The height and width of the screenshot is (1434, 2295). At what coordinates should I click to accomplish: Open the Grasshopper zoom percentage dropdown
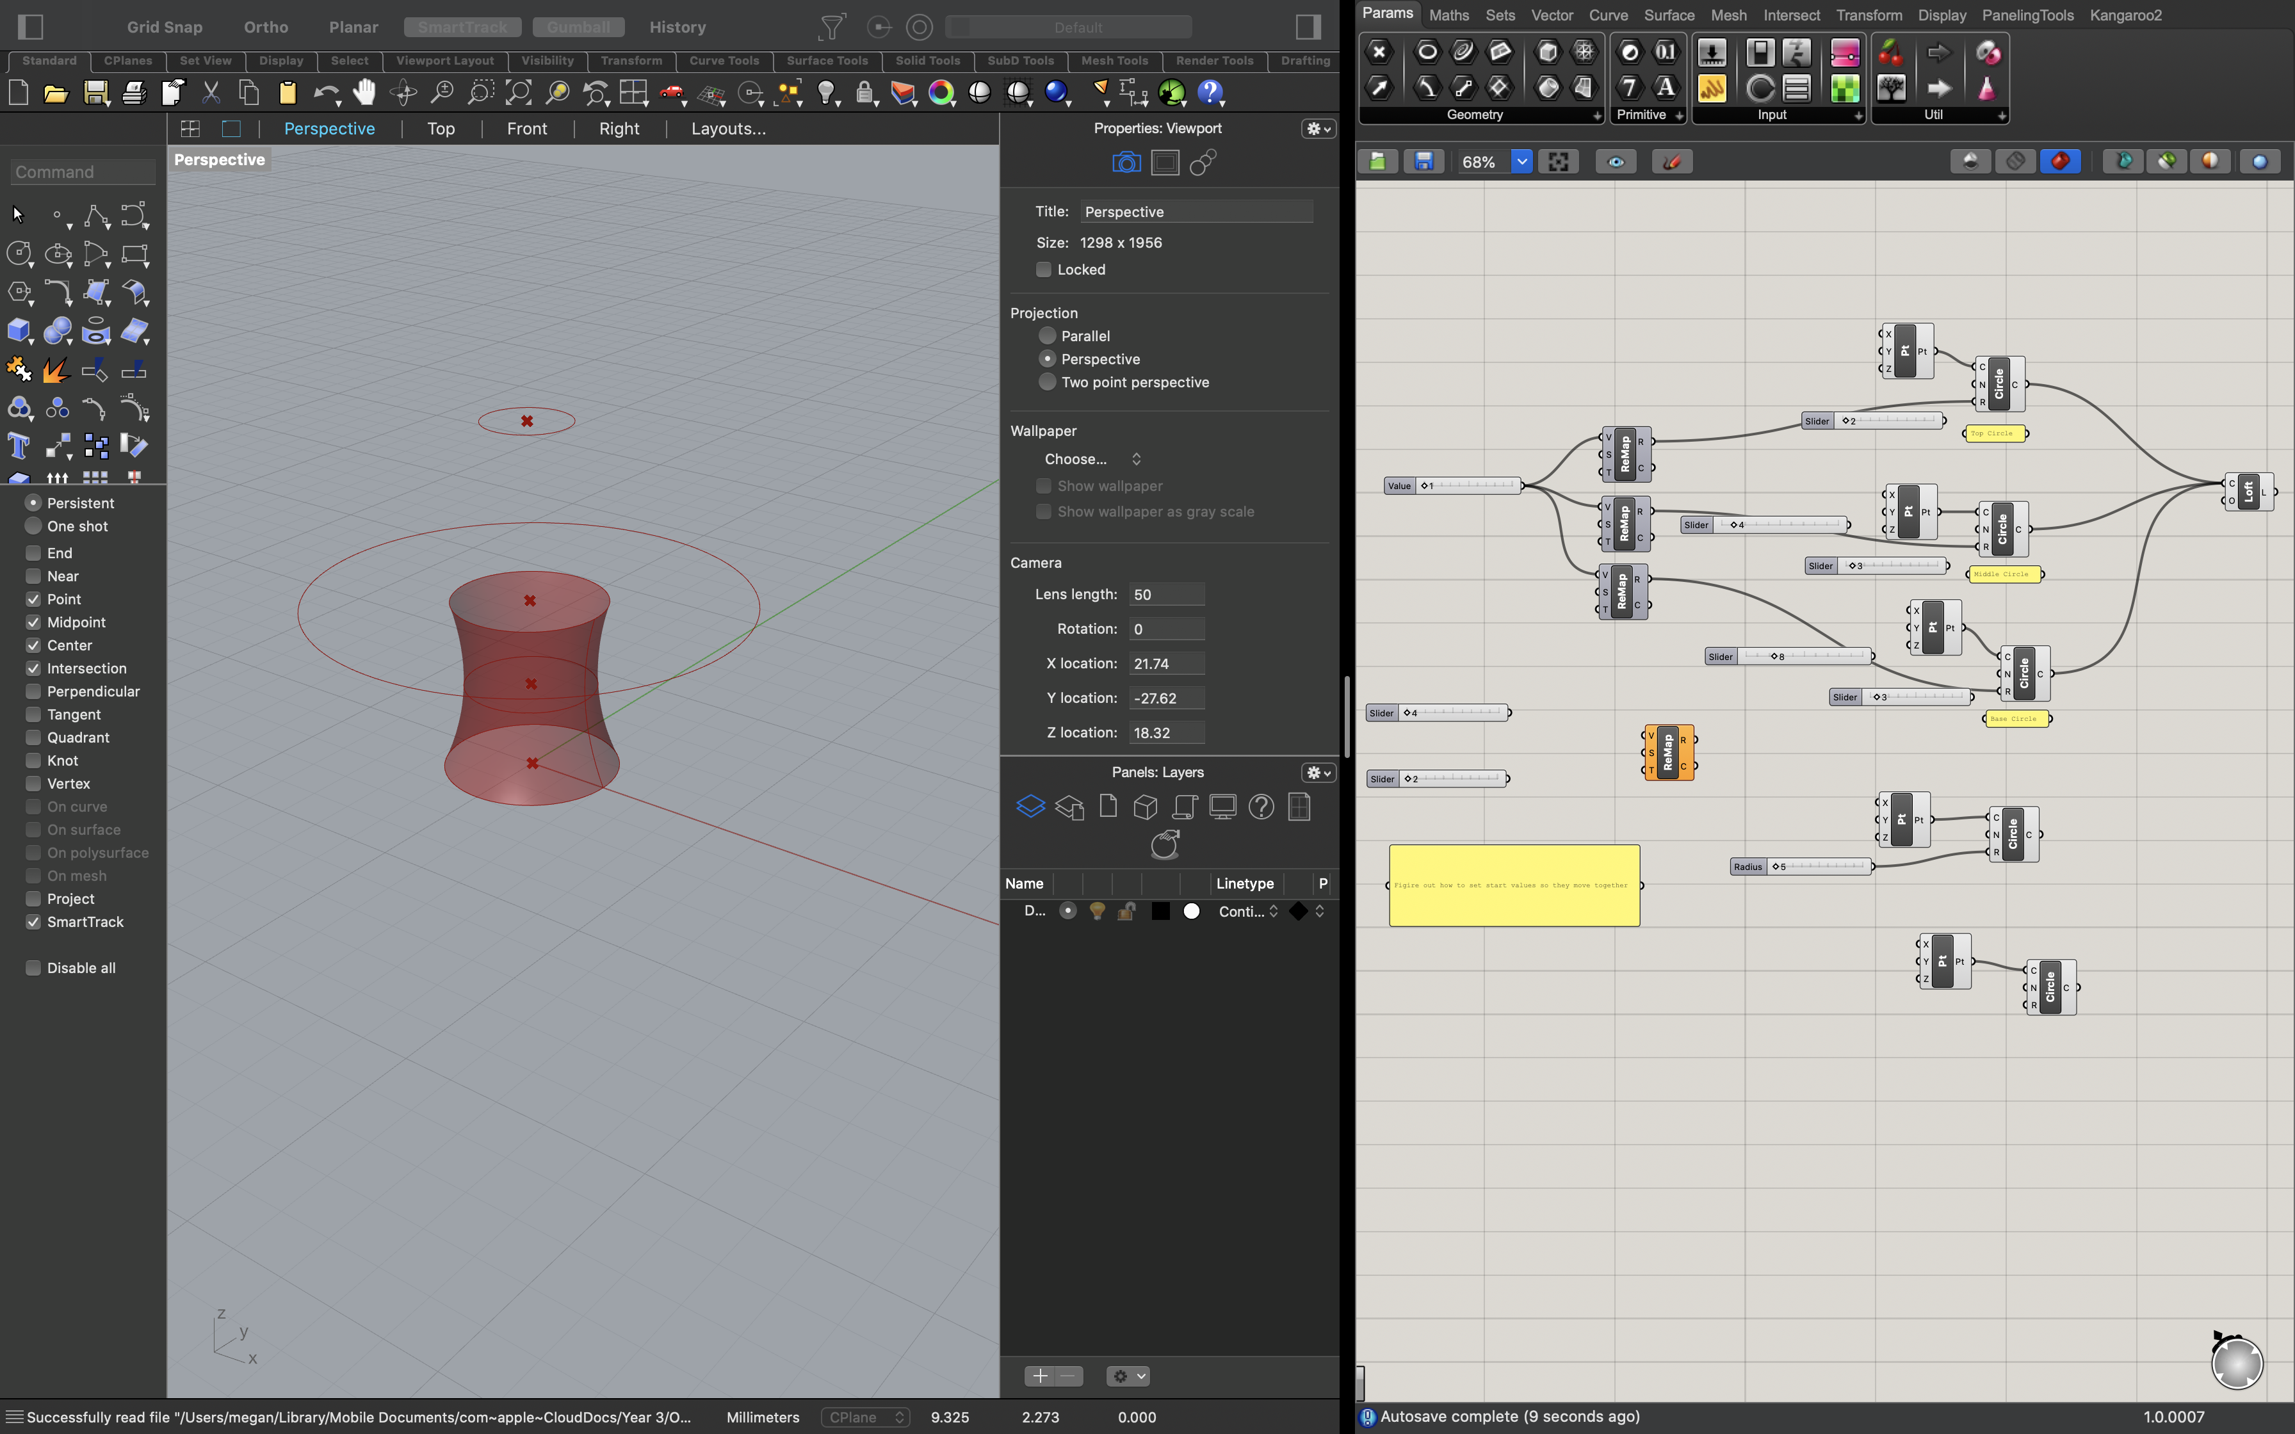pyautogui.click(x=1521, y=161)
